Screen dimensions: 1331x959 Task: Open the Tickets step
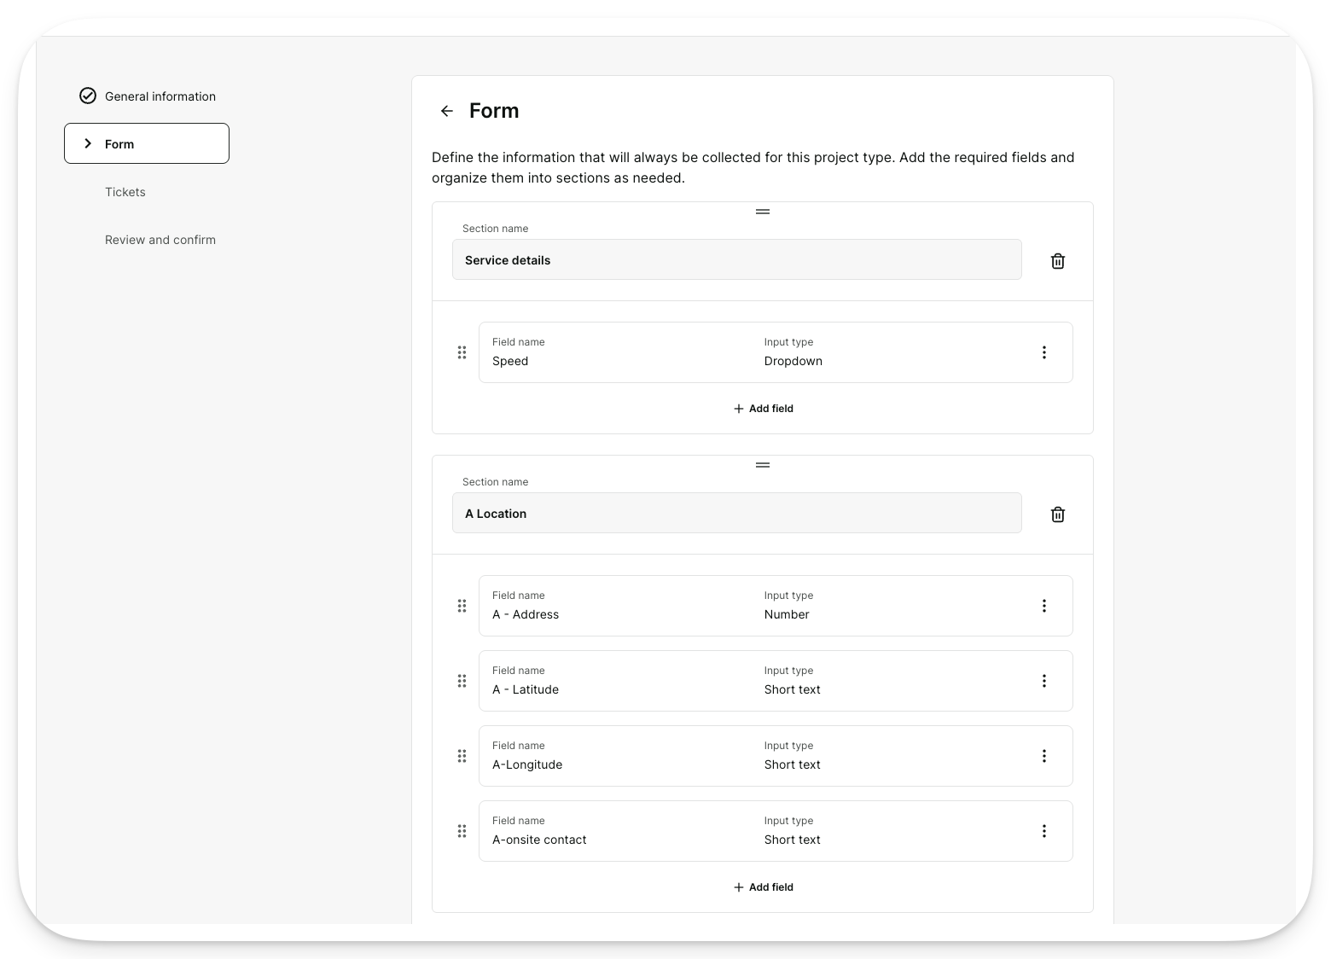point(125,192)
